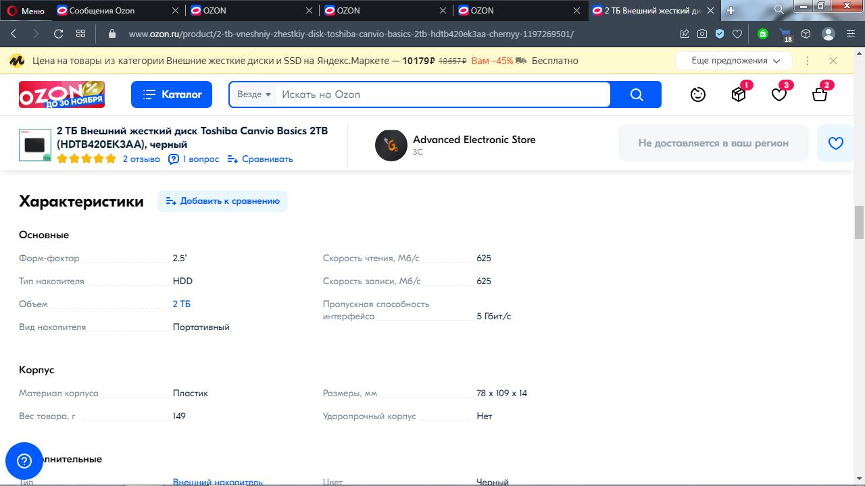This screenshot has height=486, width=865.
Task: Open the tab search magnifier
Action: pos(779,9)
